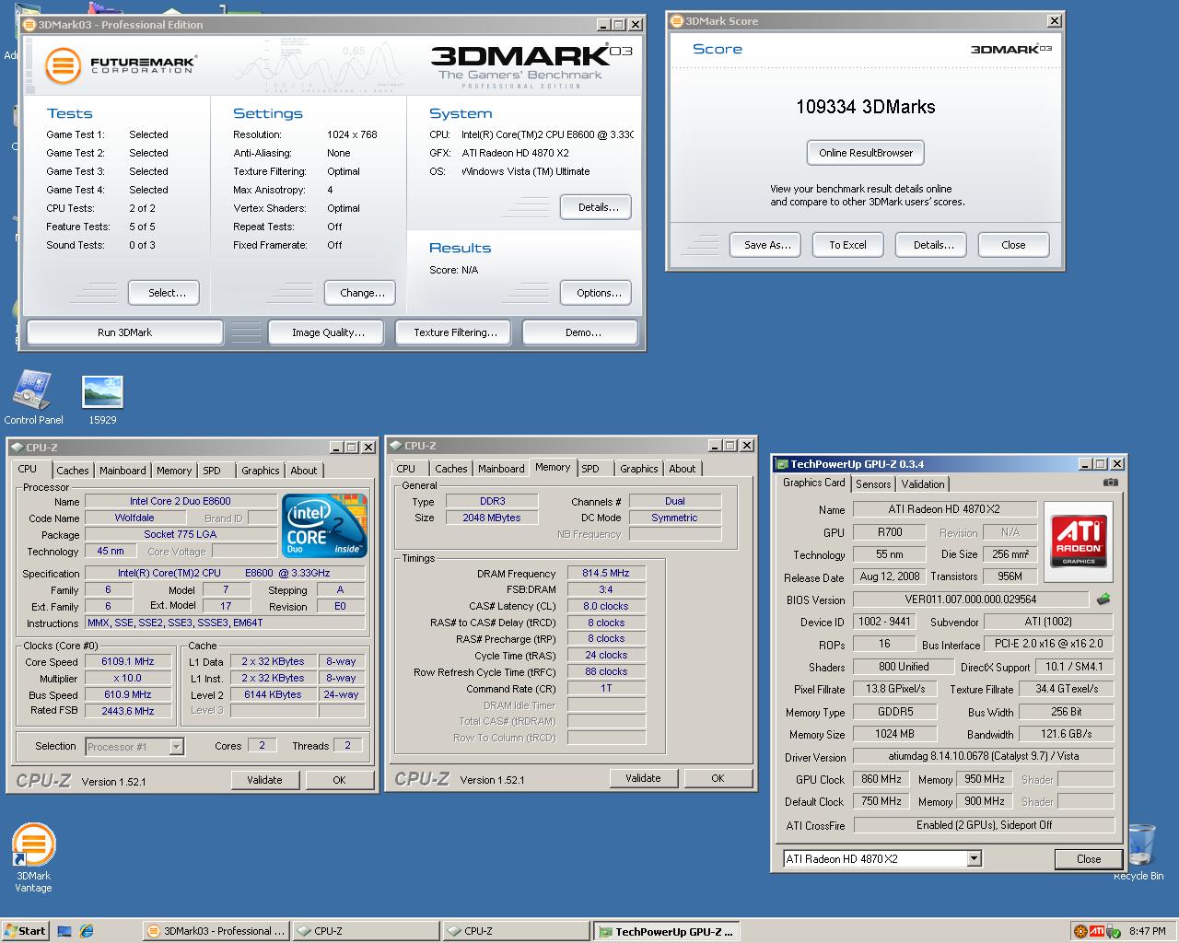Click the Driver Version field in GPU-Z
Screen dimensions: 1179x943
983,756
